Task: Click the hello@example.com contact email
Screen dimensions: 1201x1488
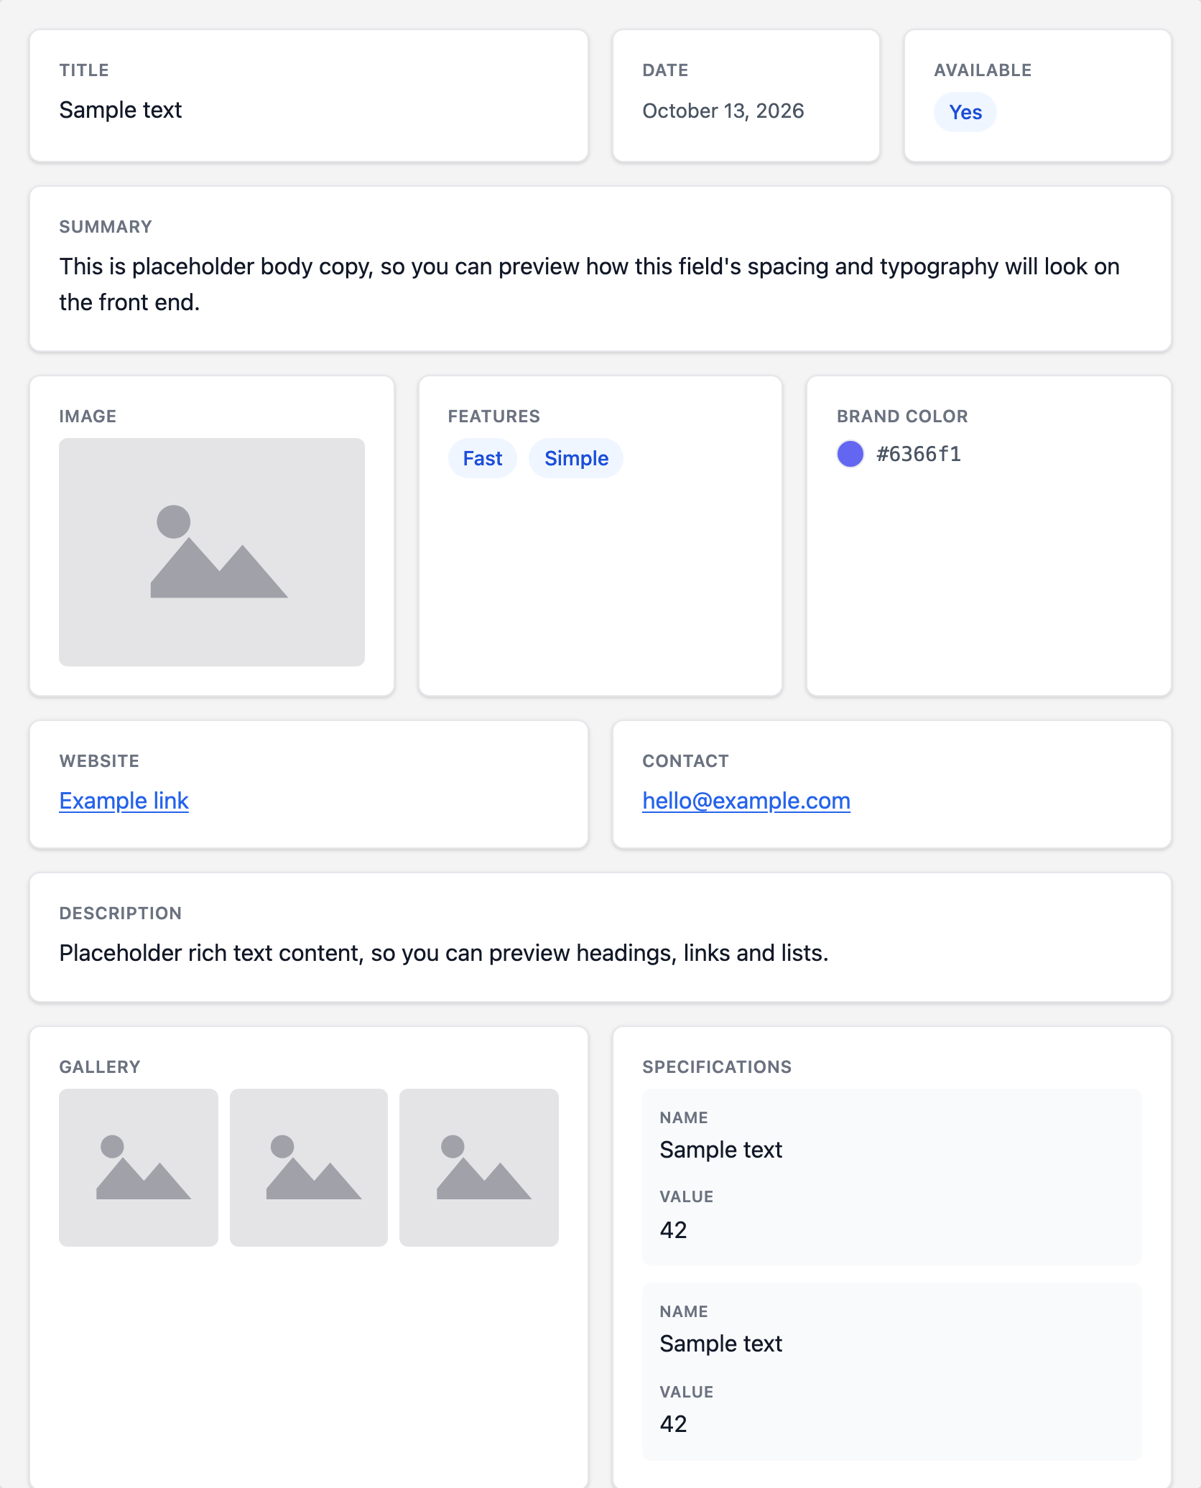Action: [x=746, y=801]
